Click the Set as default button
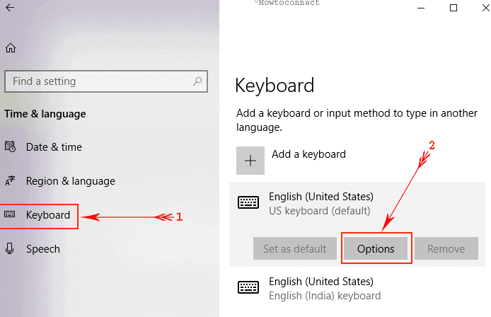Screen dimensions: 491x317 point(294,248)
